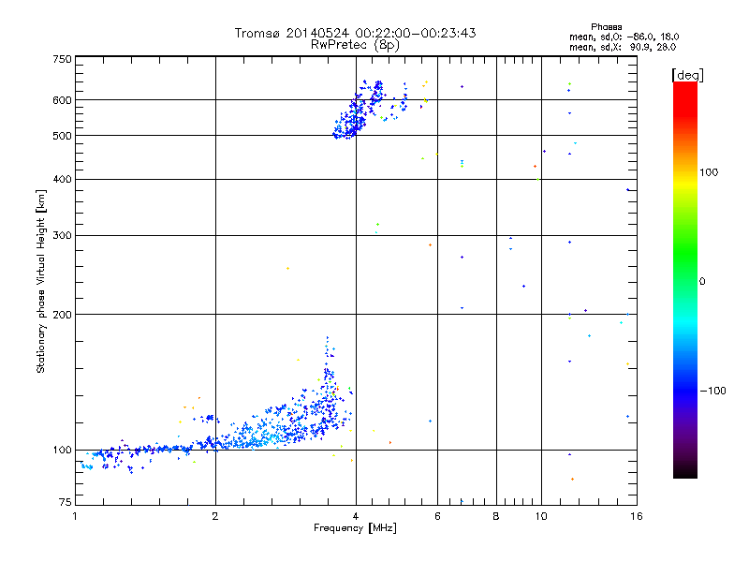Click the orange data point near 300 km below 6 MHz

pyautogui.click(x=431, y=245)
